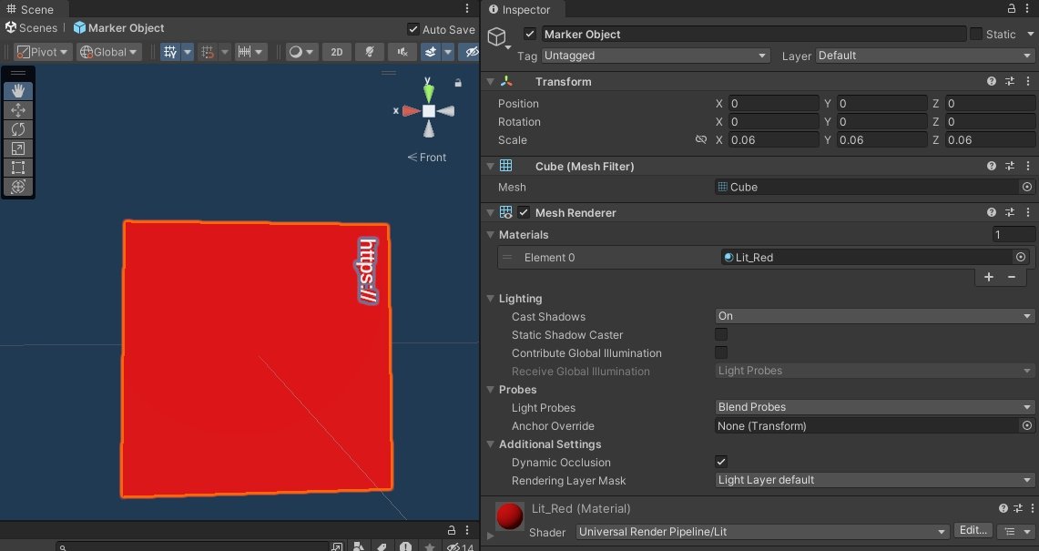Screen dimensions: 1039x551
Task: Toggle constrained proportions for Scale
Action: 700,140
